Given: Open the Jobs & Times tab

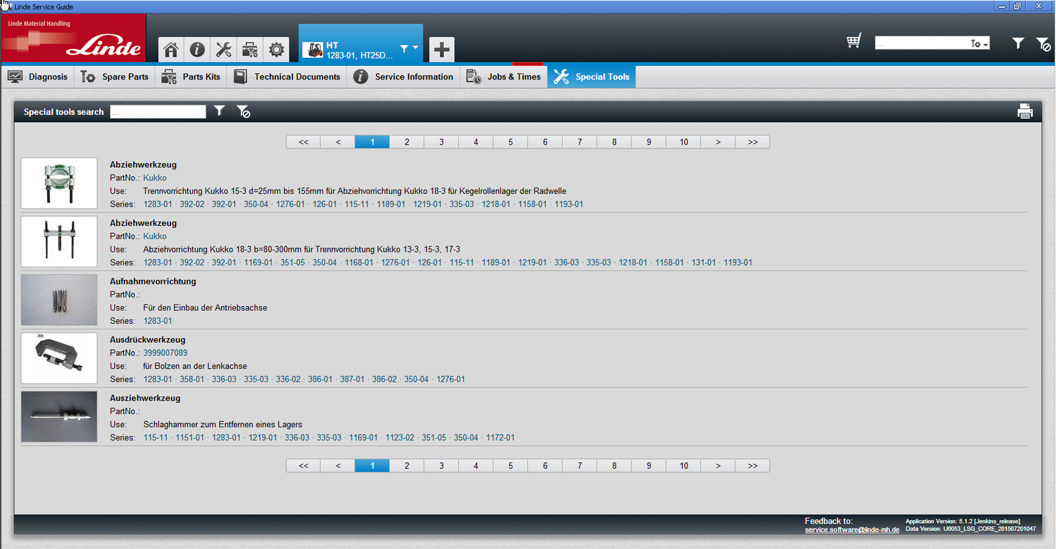Looking at the screenshot, I should coord(504,77).
